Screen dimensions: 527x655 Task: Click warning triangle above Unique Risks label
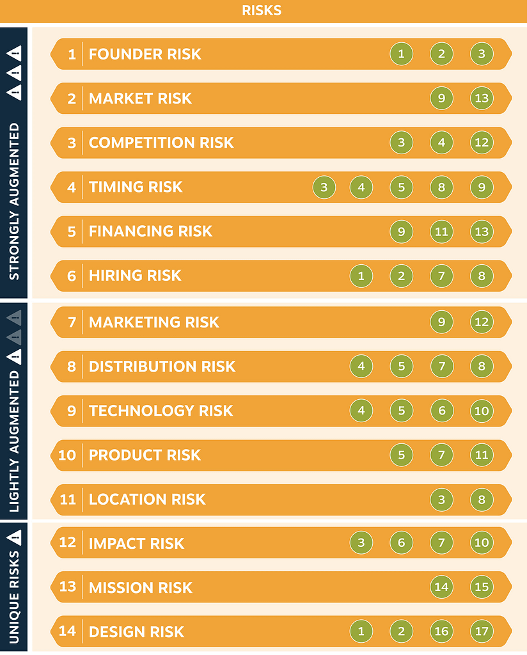[14, 537]
